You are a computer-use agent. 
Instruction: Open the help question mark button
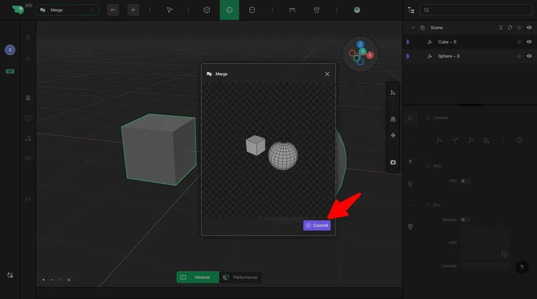(x=521, y=267)
